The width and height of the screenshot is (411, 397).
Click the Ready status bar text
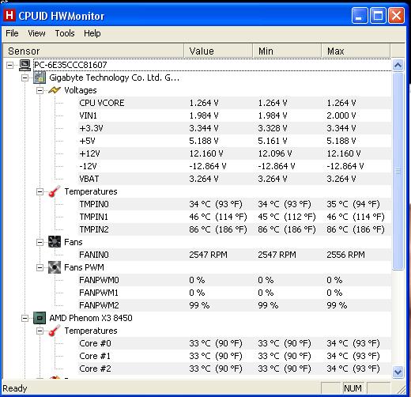point(15,388)
